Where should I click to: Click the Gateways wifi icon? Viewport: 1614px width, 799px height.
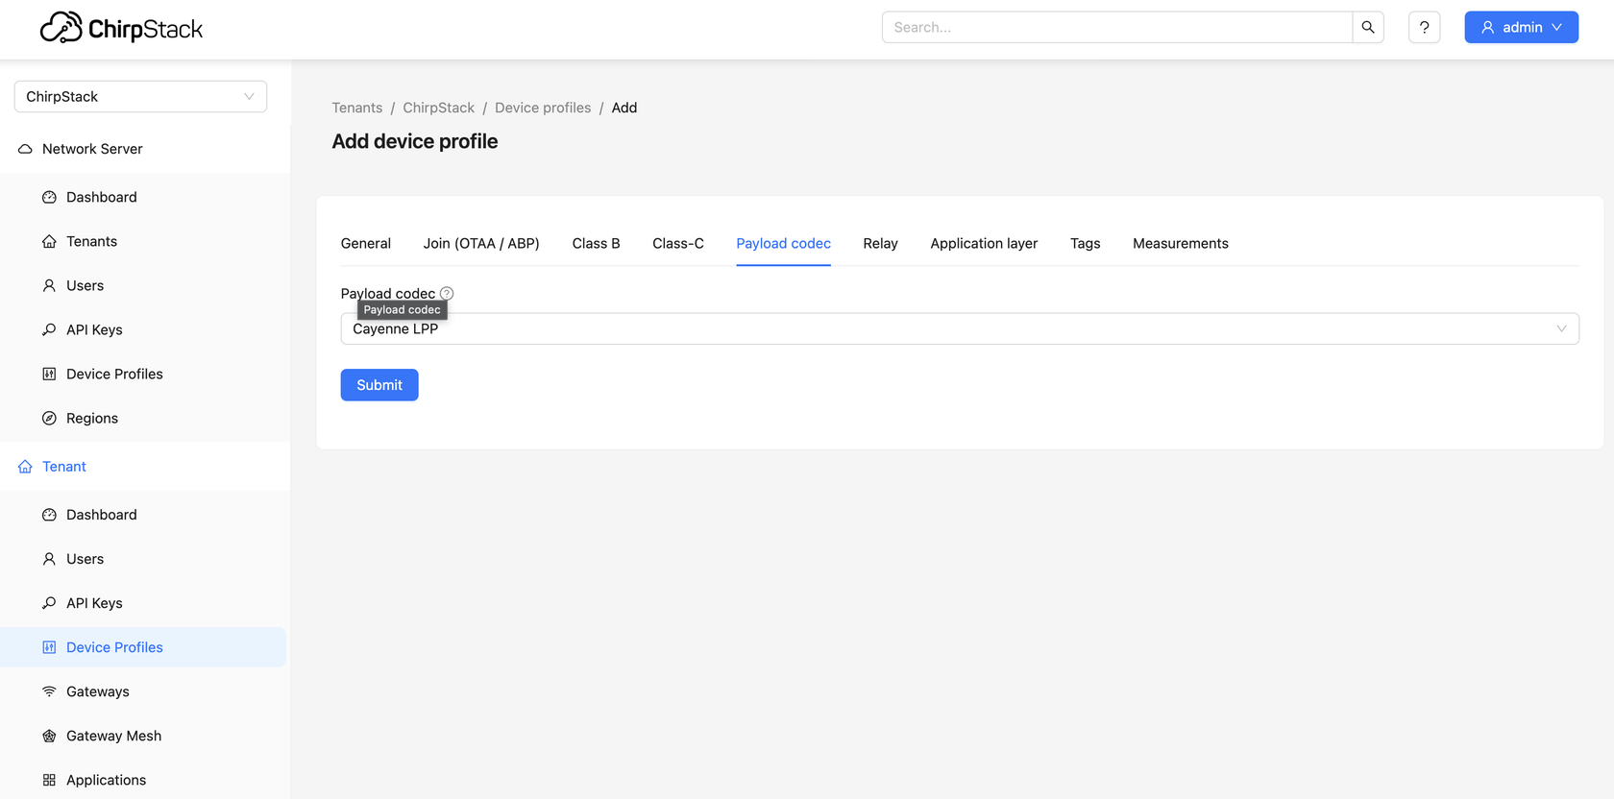click(49, 691)
